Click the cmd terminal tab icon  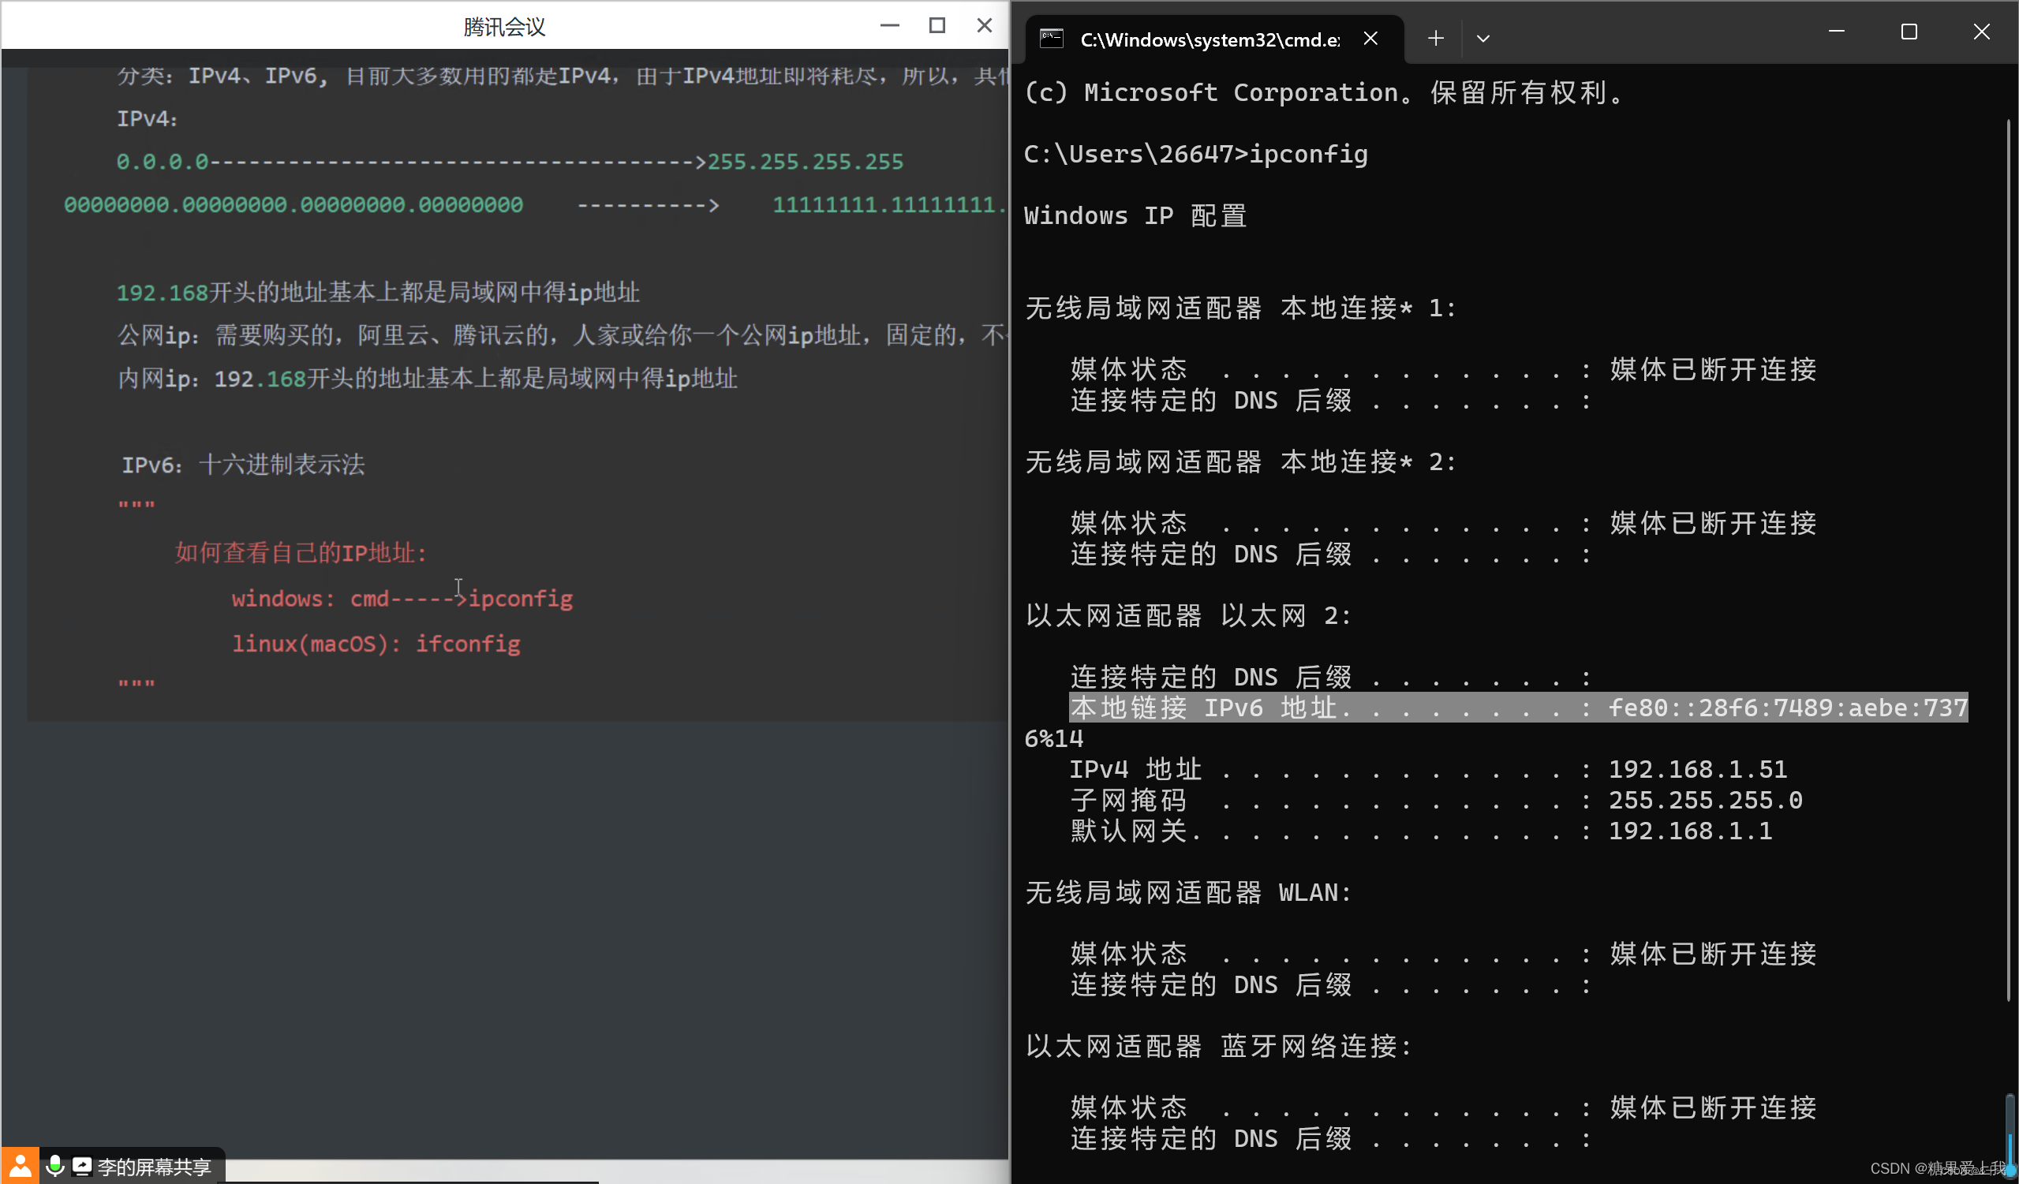tap(1051, 39)
